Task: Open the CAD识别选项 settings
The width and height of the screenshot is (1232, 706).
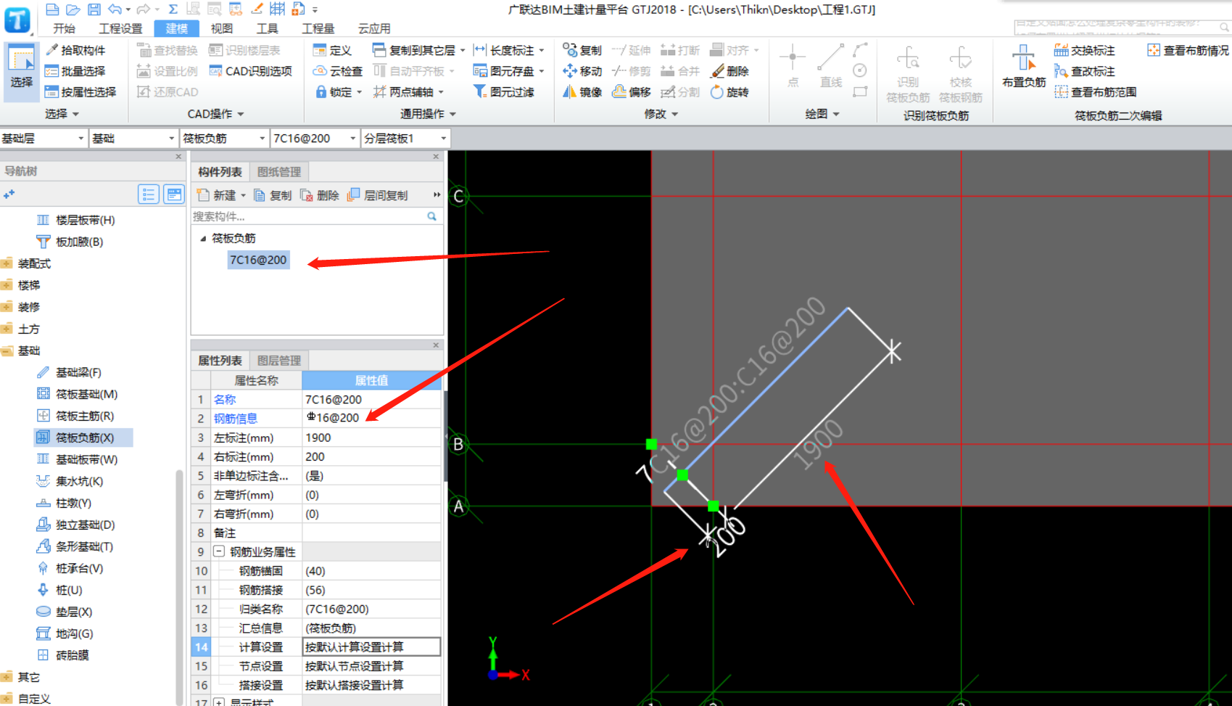Action: pos(251,71)
